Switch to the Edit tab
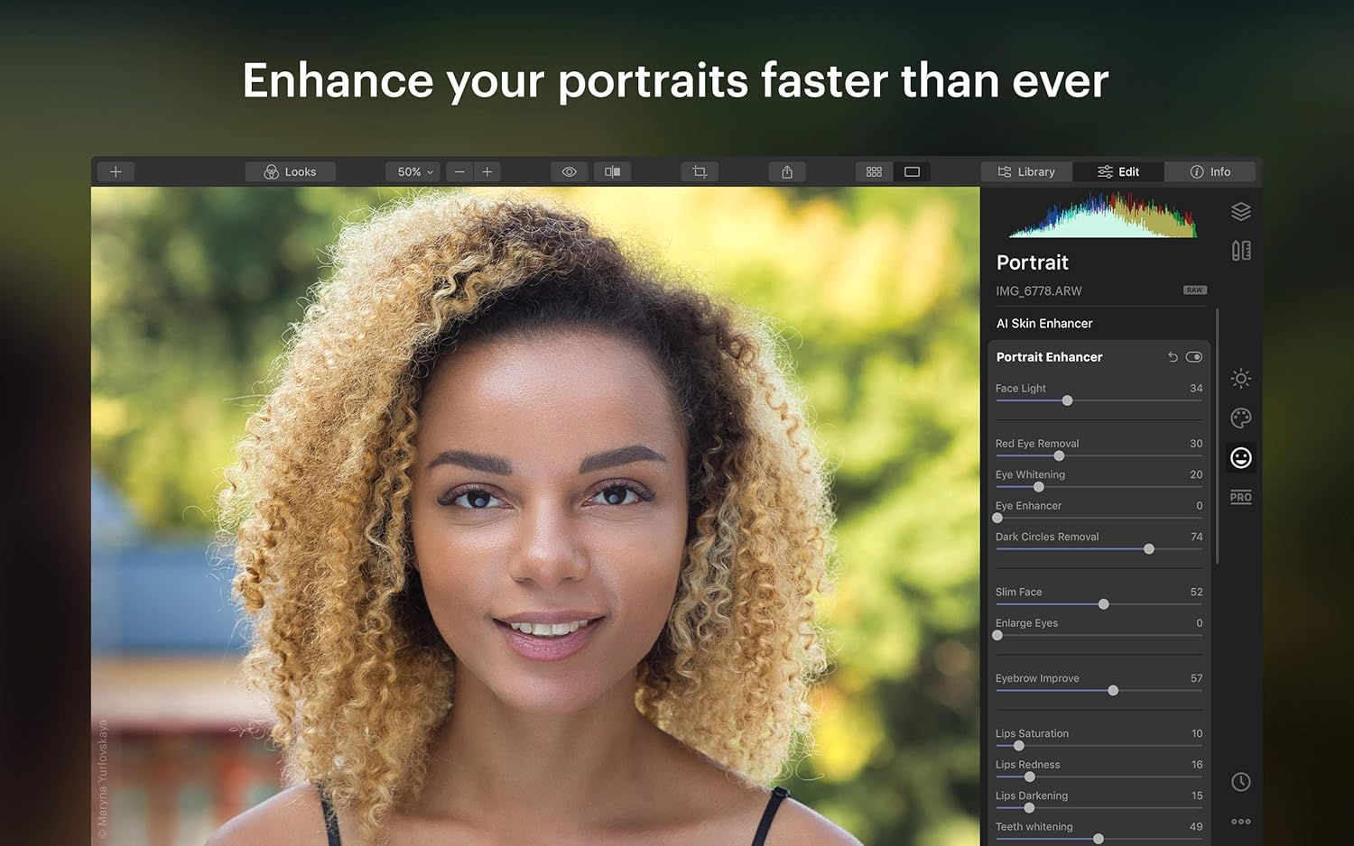Image resolution: width=1354 pixels, height=846 pixels. 1118,171
